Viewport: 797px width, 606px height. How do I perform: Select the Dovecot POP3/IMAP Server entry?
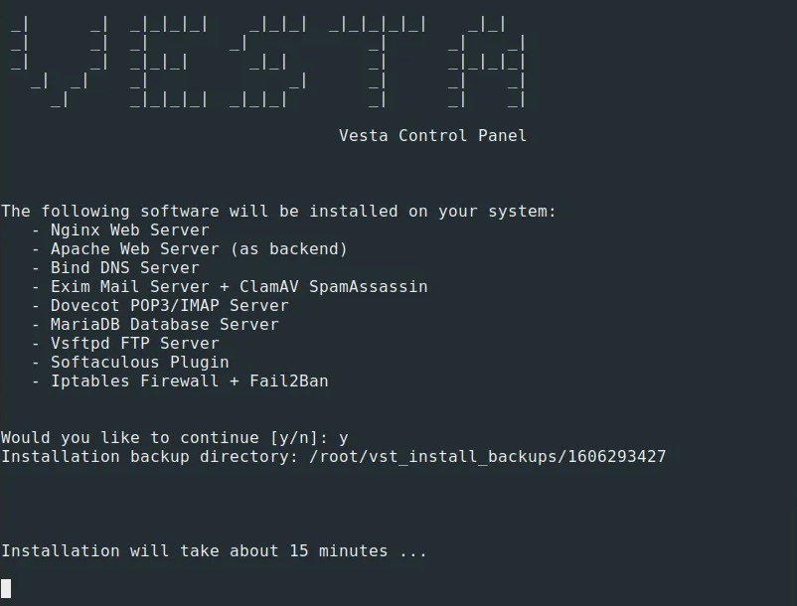[169, 305]
